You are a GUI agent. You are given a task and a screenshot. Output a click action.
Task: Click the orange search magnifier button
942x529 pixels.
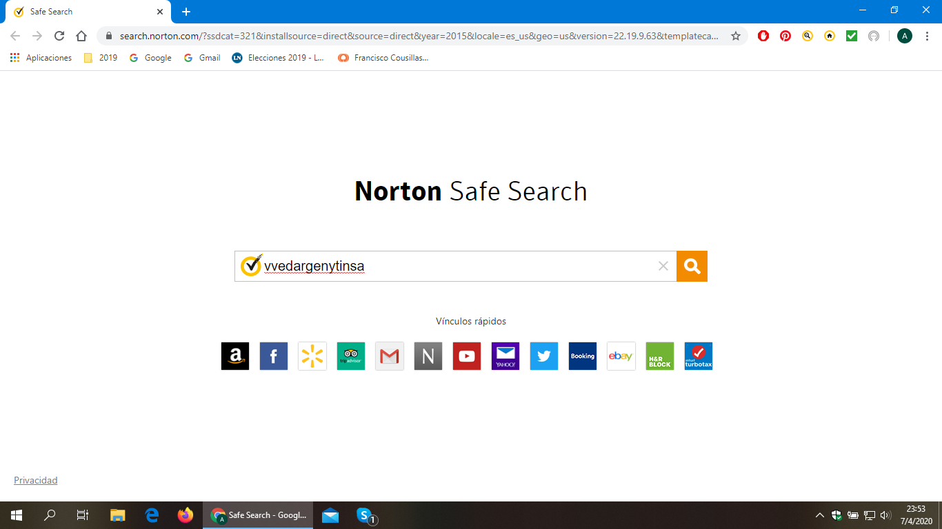[x=692, y=267]
